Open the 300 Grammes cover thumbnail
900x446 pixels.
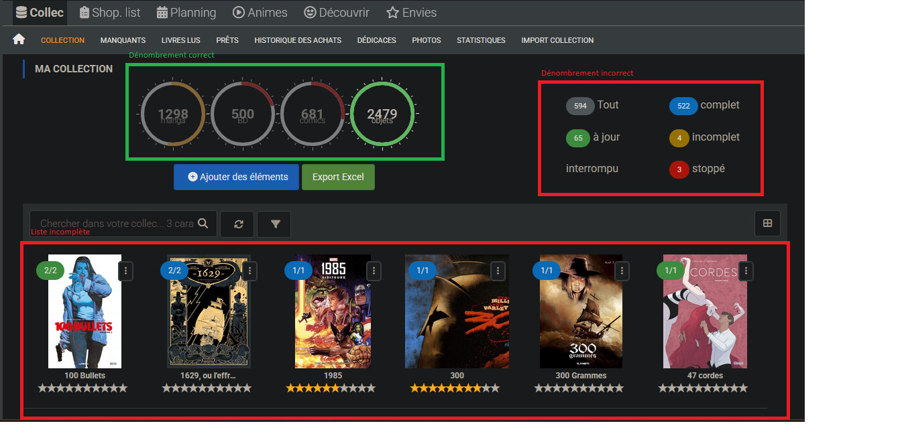coord(581,311)
